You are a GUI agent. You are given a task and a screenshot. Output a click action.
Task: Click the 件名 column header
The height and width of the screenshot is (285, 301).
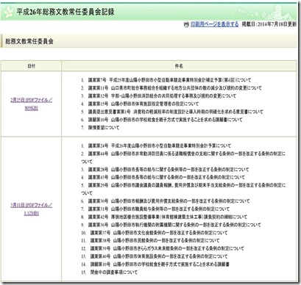[179, 66]
